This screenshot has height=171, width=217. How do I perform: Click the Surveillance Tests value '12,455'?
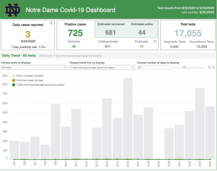[x=201, y=47]
